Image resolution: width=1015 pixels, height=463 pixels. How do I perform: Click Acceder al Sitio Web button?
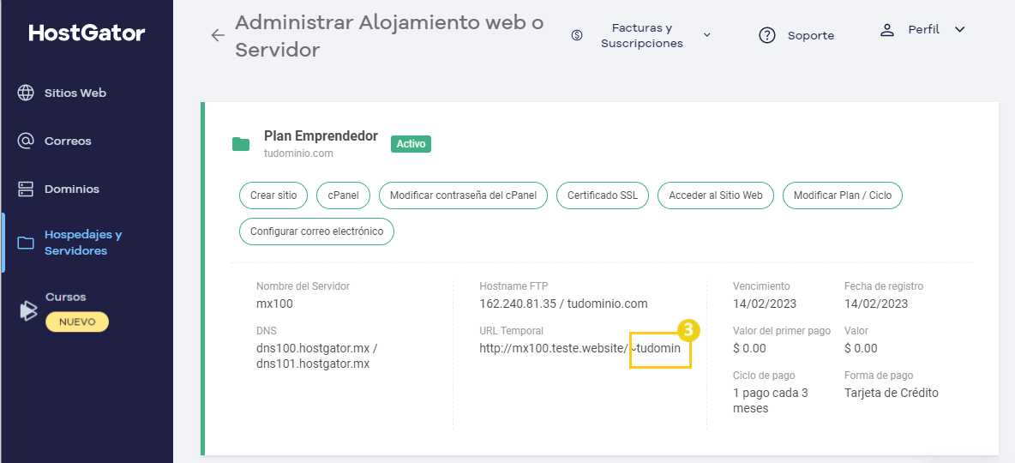tap(716, 195)
